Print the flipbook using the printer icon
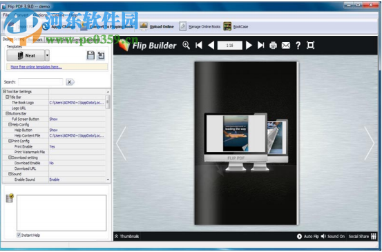This screenshot has width=382, height=252. coord(273,46)
